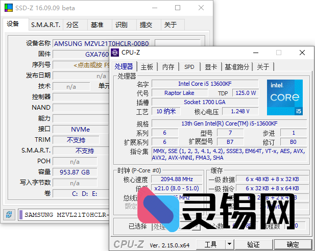Open the SPD tab in CPU-Z

pyautogui.click(x=189, y=67)
